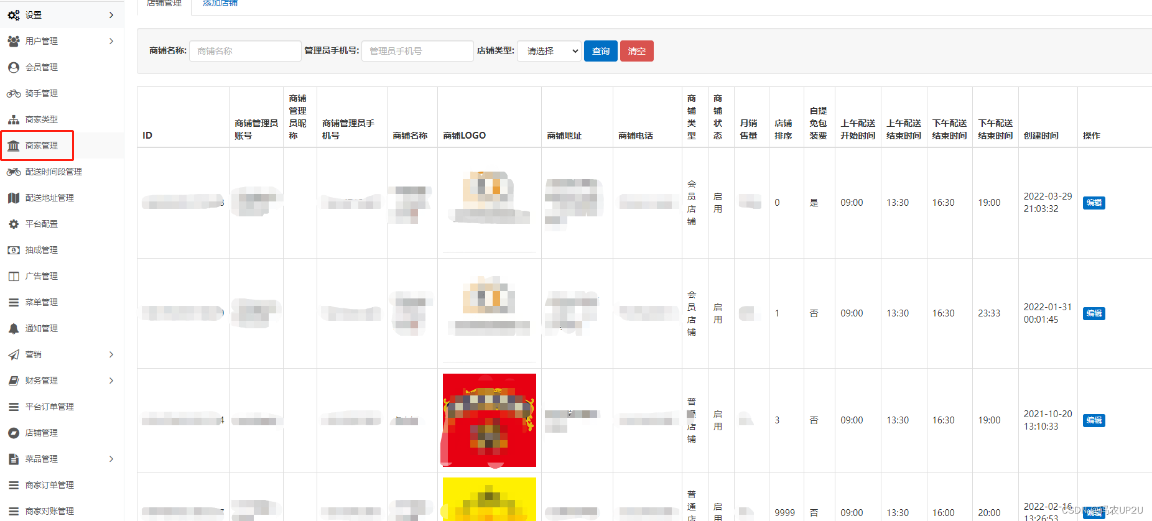This screenshot has height=521, width=1152.
Task: Click the 商铺LOGO column header
Action: (x=464, y=136)
